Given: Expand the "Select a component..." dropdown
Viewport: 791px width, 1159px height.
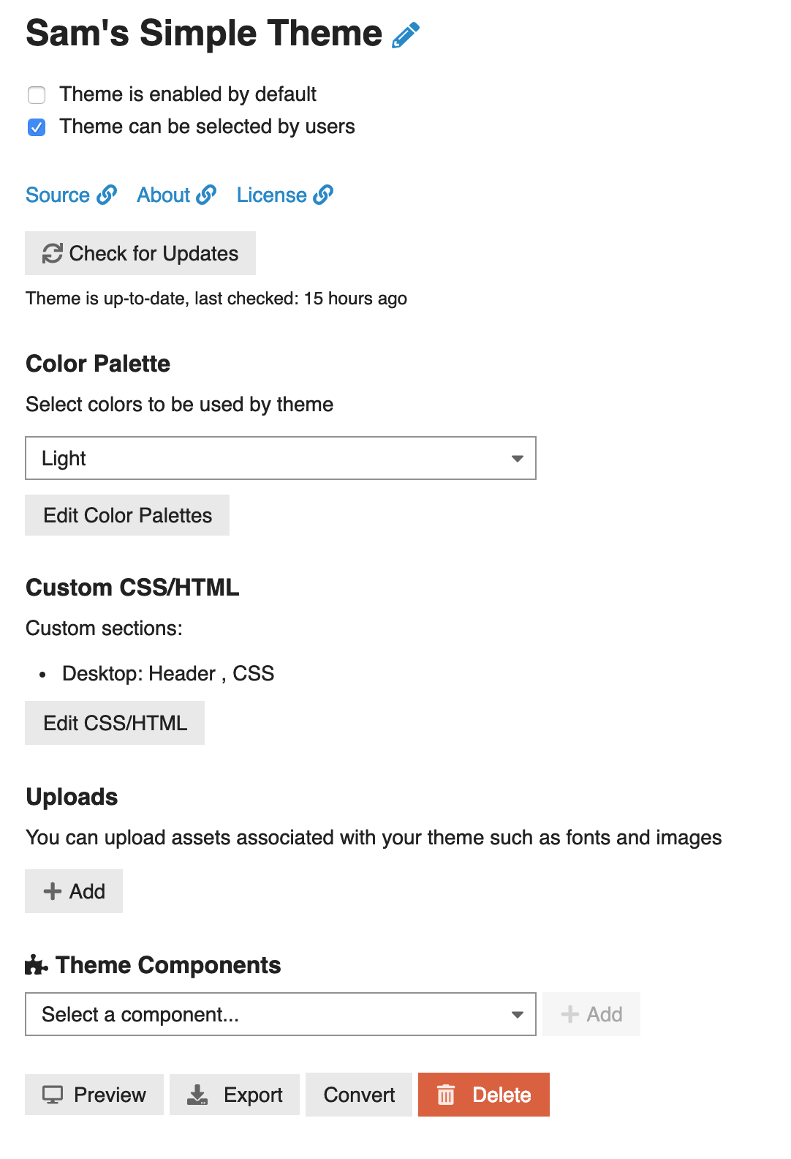Looking at the screenshot, I should click(281, 1014).
